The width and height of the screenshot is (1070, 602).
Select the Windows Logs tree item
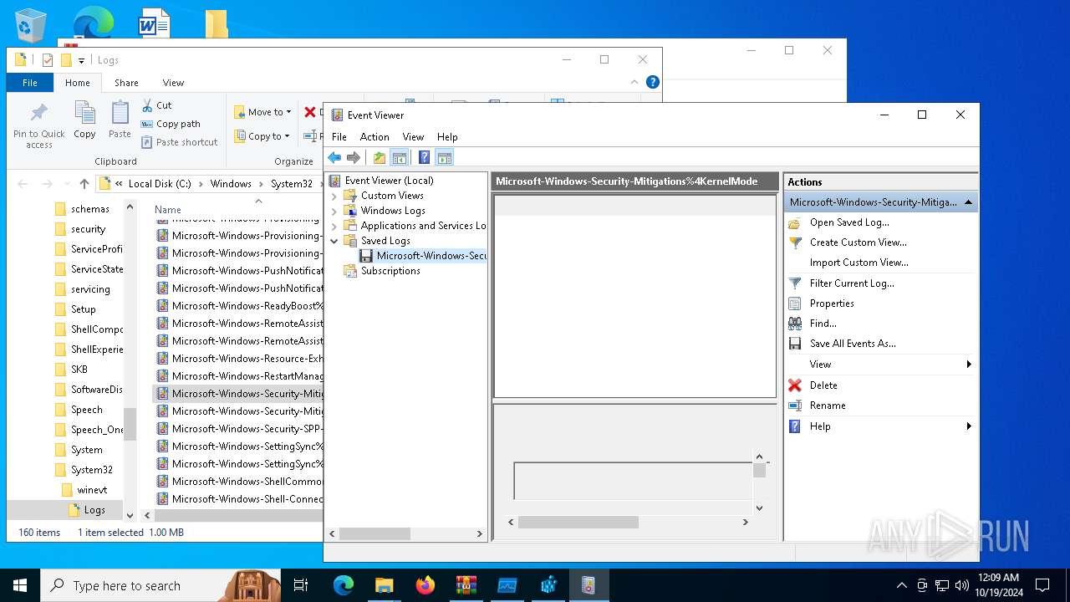click(393, 211)
